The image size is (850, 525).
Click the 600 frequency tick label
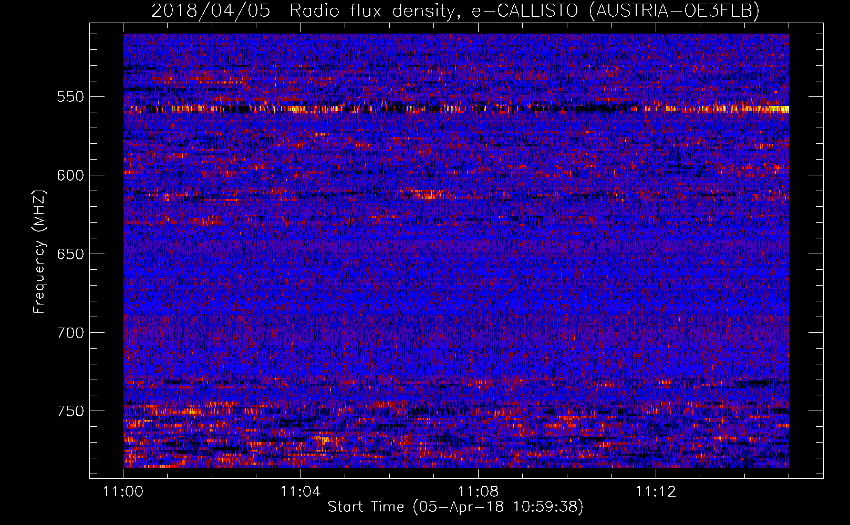click(70, 175)
